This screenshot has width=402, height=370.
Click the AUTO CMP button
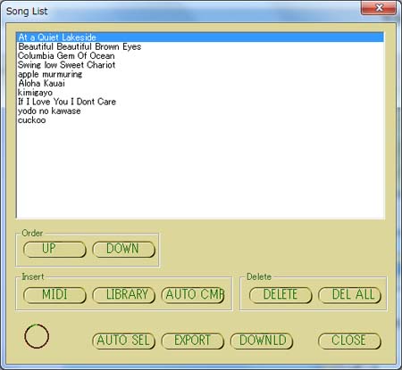193,295
